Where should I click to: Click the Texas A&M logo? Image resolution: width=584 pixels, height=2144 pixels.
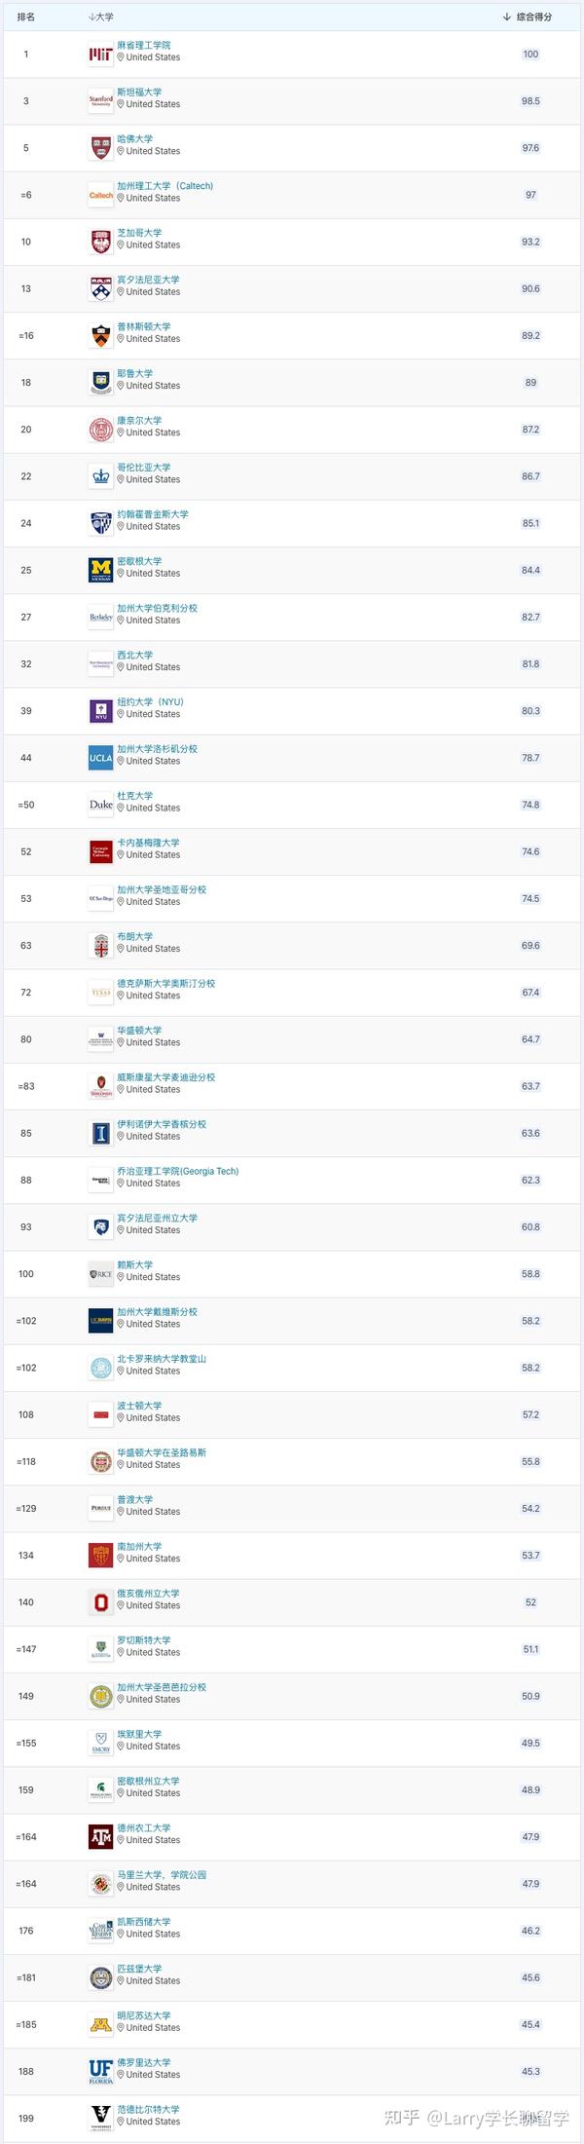click(x=99, y=1835)
